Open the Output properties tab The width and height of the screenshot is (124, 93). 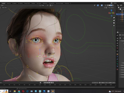coord(117,41)
